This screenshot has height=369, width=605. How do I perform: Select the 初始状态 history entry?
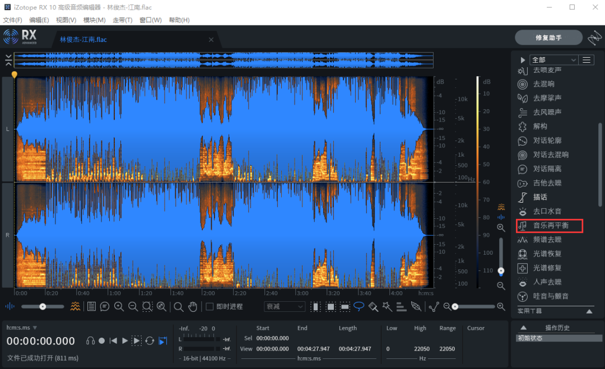pyautogui.click(x=559, y=338)
